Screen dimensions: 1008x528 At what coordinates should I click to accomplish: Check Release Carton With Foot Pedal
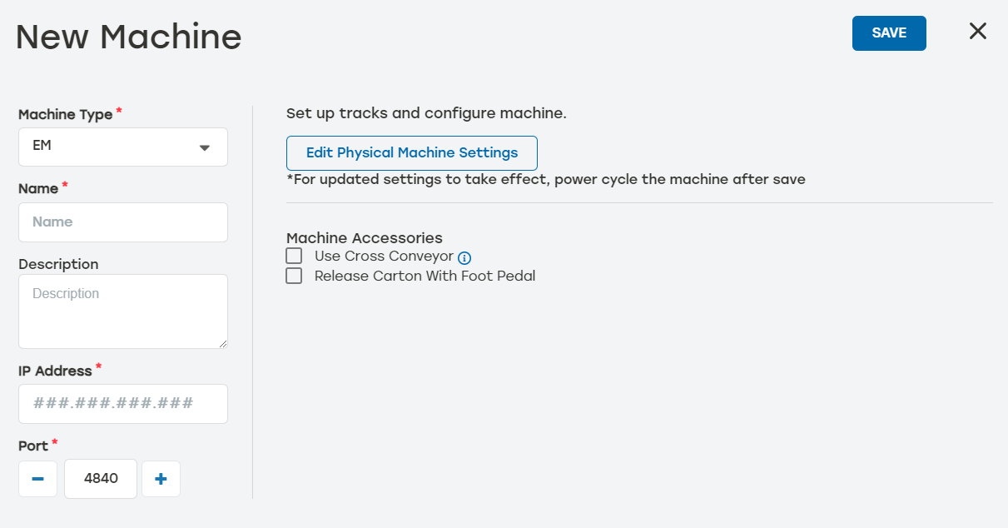click(294, 276)
